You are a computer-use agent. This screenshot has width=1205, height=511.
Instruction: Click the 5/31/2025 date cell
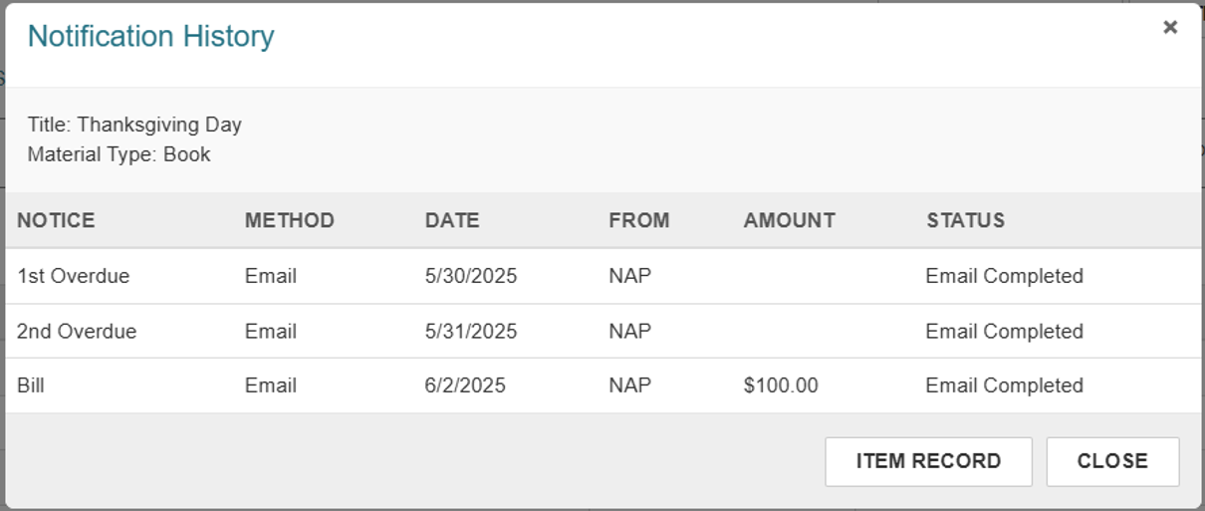click(471, 331)
